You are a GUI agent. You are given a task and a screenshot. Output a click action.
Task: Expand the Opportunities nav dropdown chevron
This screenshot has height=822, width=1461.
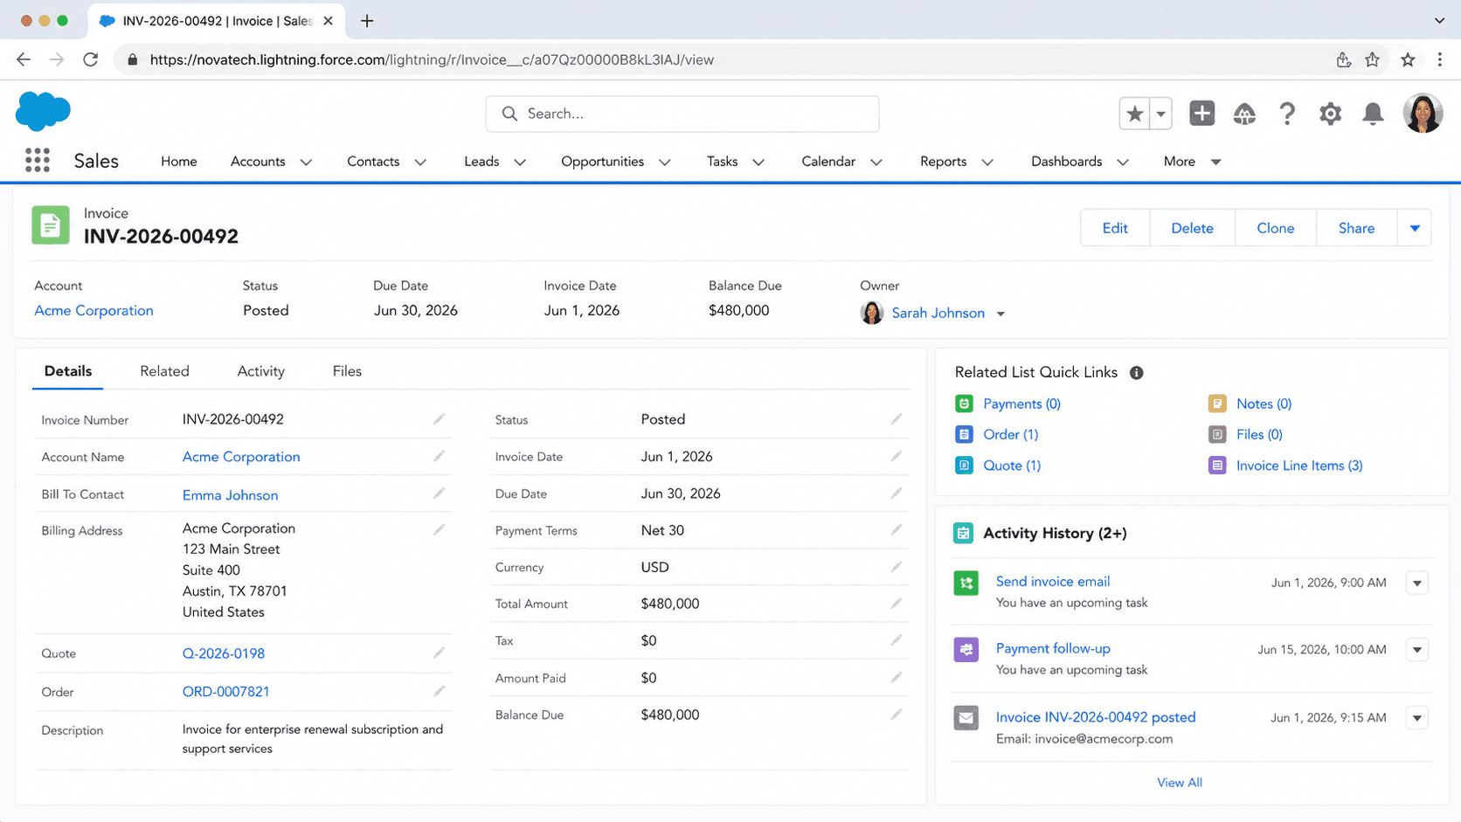pos(665,162)
